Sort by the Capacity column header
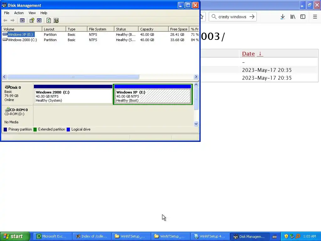The image size is (321, 241). (154, 29)
